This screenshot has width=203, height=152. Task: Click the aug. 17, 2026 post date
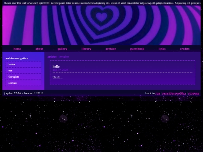point(60,70)
